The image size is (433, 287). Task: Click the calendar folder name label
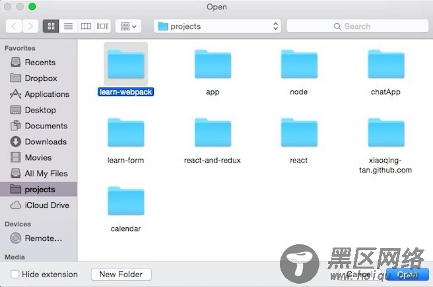coord(125,228)
